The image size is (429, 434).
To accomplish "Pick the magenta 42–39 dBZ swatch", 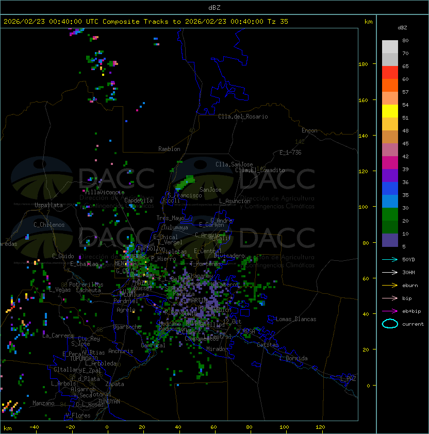I will coord(390,163).
